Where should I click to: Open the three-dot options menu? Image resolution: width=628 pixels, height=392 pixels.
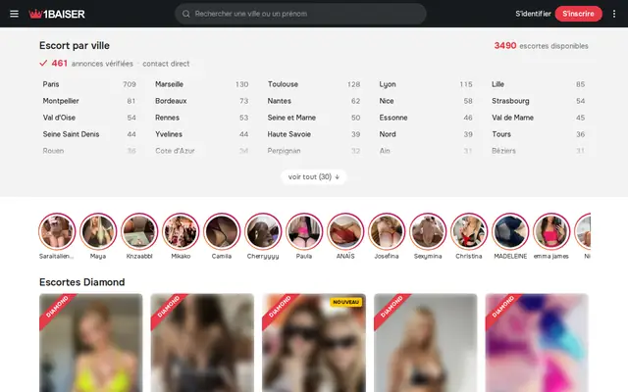614,14
